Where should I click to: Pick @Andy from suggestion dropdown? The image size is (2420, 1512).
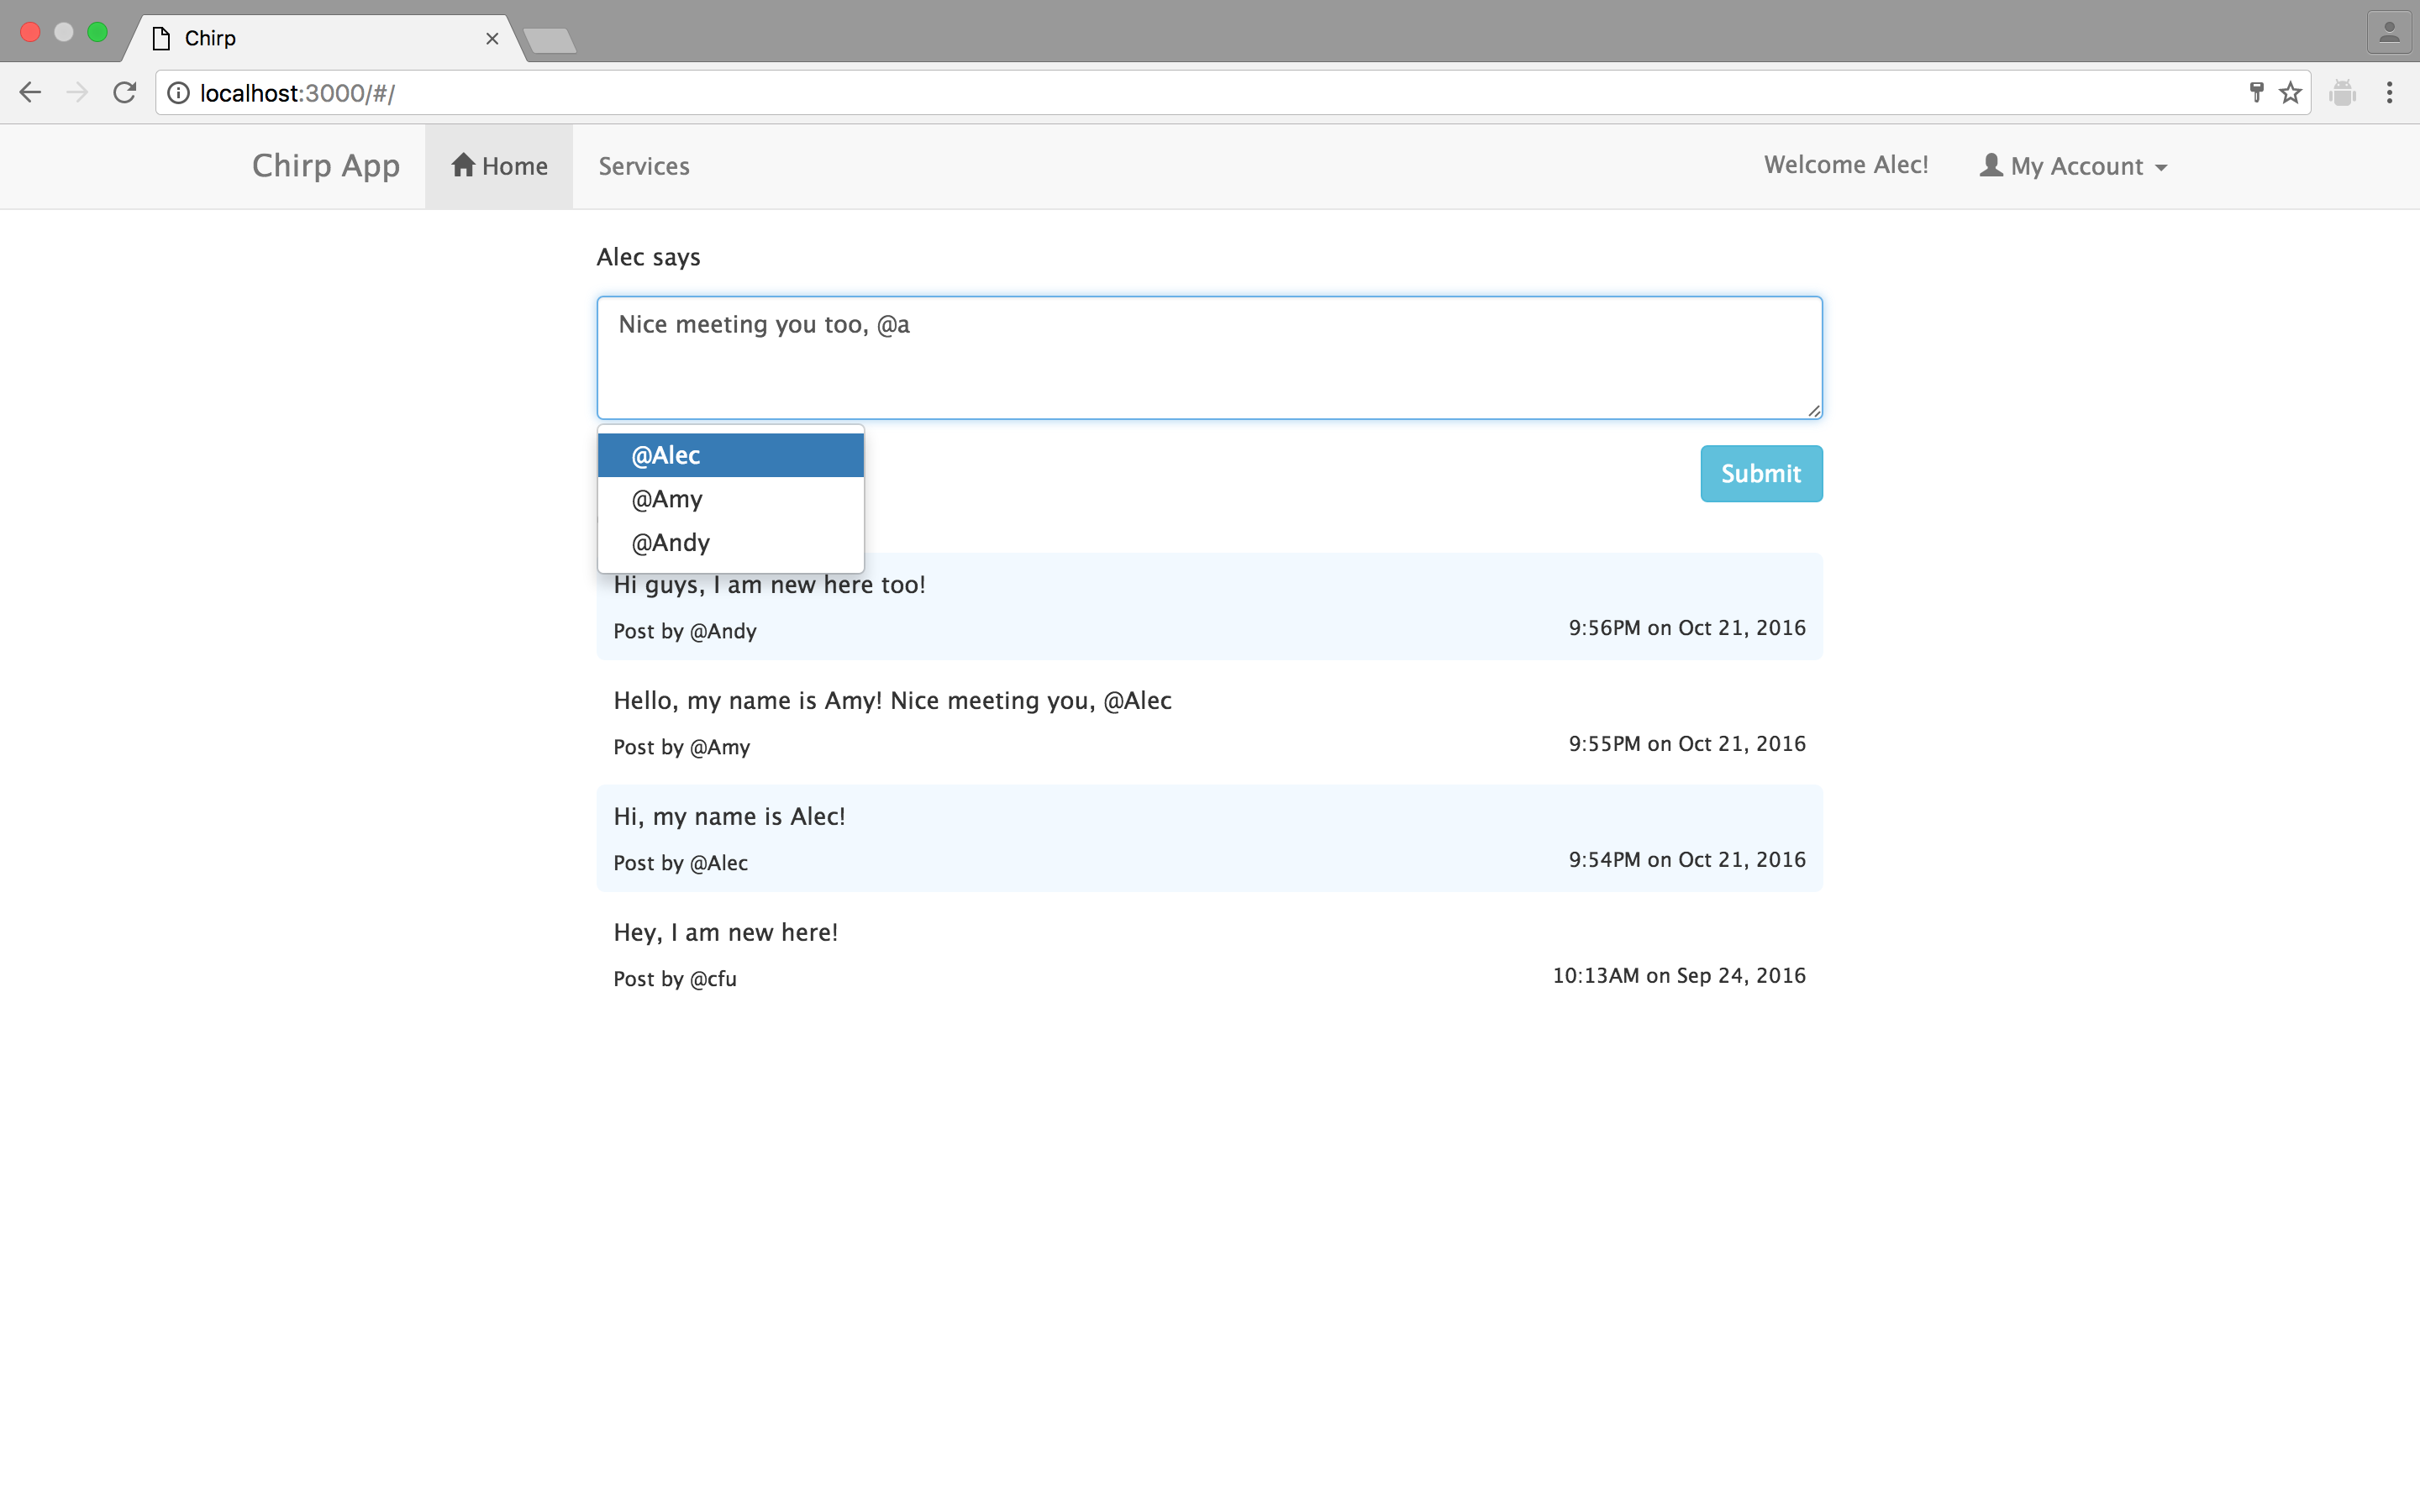(x=730, y=543)
